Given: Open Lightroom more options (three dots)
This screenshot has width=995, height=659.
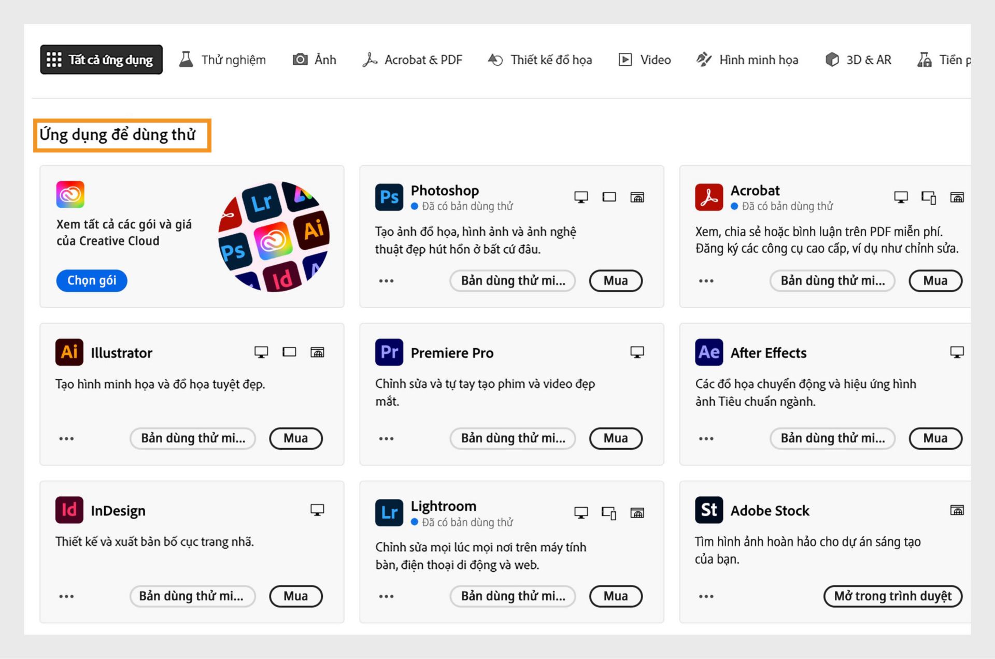Looking at the screenshot, I should 386,596.
